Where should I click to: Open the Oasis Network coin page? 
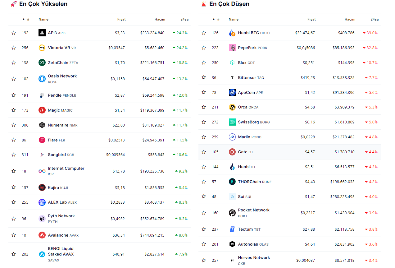pyautogui.click(x=62, y=76)
